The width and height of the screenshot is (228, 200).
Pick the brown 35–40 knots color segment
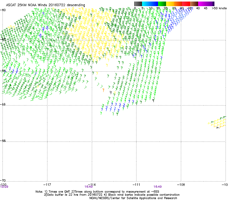[x=194, y=4]
